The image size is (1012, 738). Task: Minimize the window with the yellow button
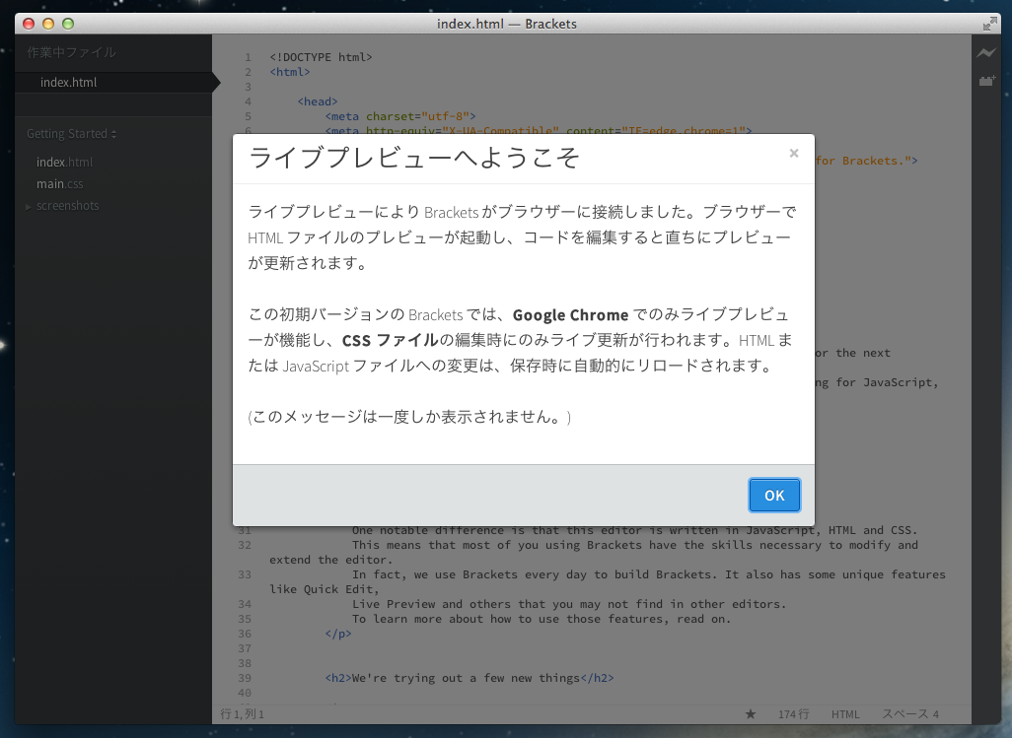click(x=47, y=24)
